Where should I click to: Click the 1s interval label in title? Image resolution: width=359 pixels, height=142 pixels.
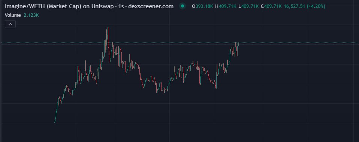(121, 6)
